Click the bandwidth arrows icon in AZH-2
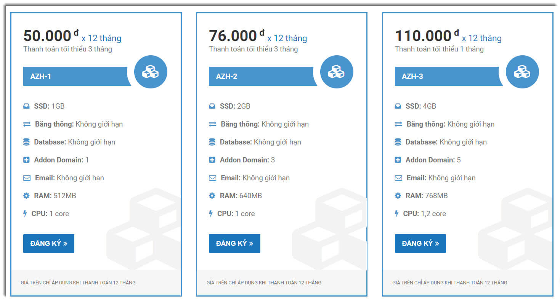This screenshot has width=560, height=300. click(212, 124)
